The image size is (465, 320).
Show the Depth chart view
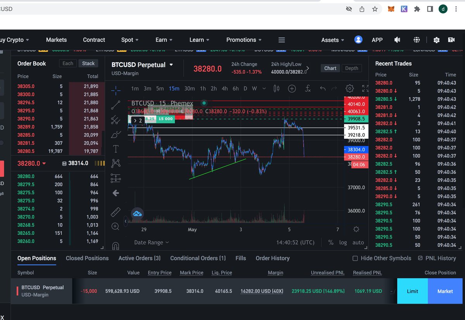click(x=351, y=68)
